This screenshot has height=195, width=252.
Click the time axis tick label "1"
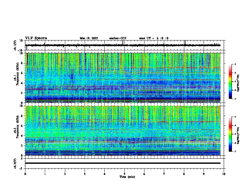pos(45,174)
